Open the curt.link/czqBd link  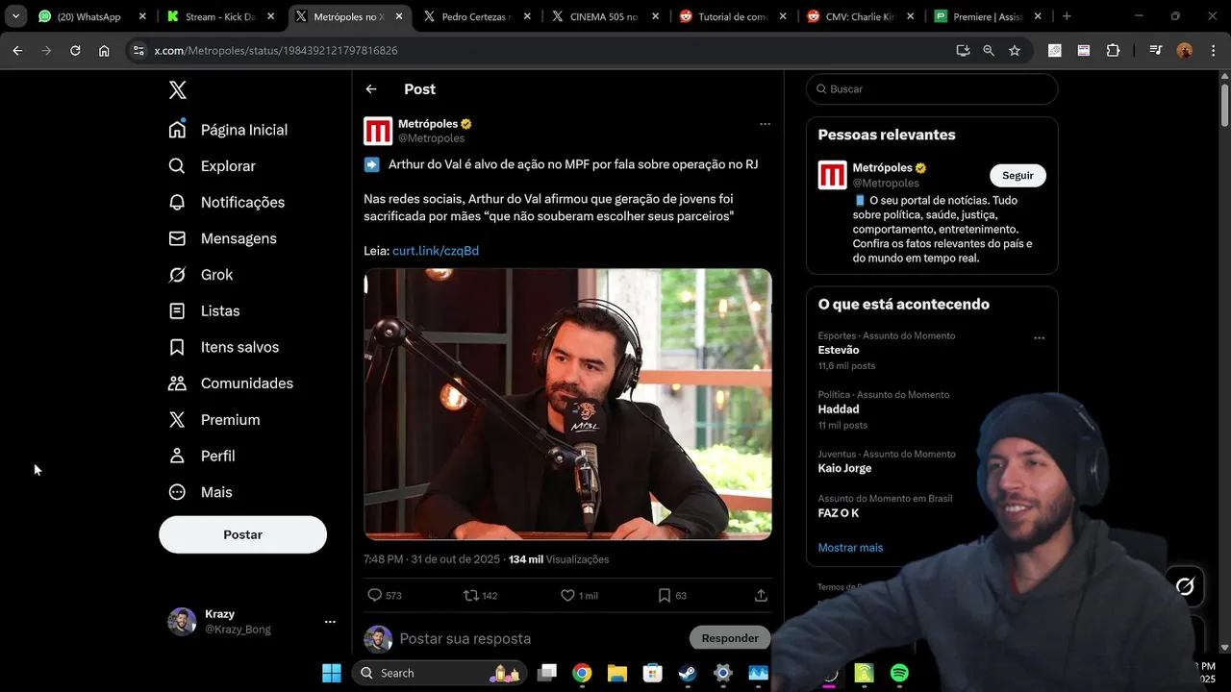[436, 251]
